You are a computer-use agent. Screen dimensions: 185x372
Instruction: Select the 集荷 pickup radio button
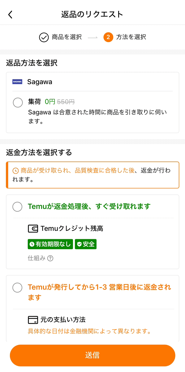(18, 103)
